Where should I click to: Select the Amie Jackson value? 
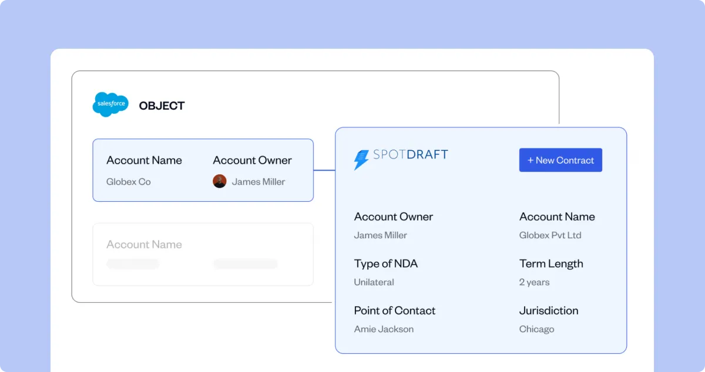tap(384, 329)
